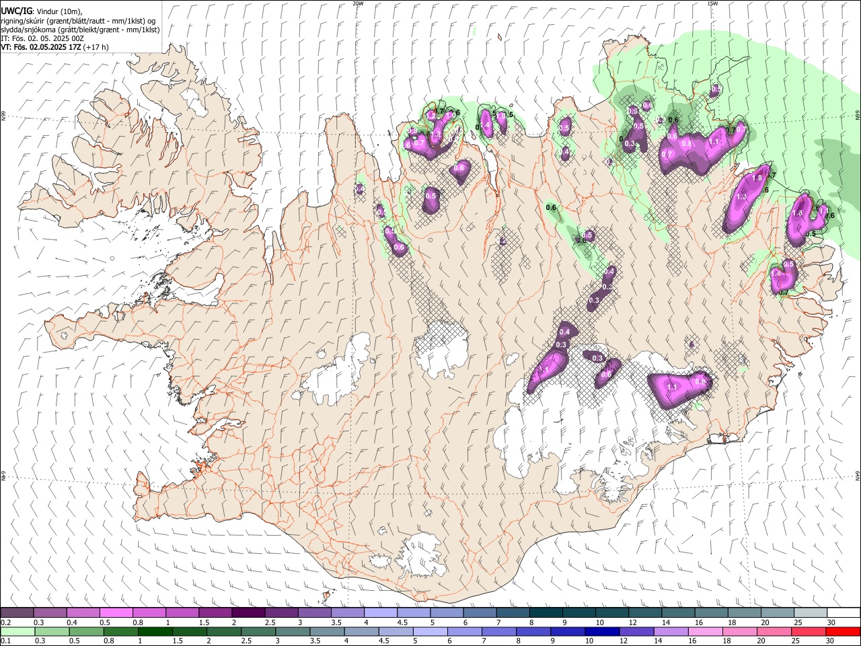
Task: Pick the 30 pure red swatch, bottom legend row
Action: pos(841,632)
